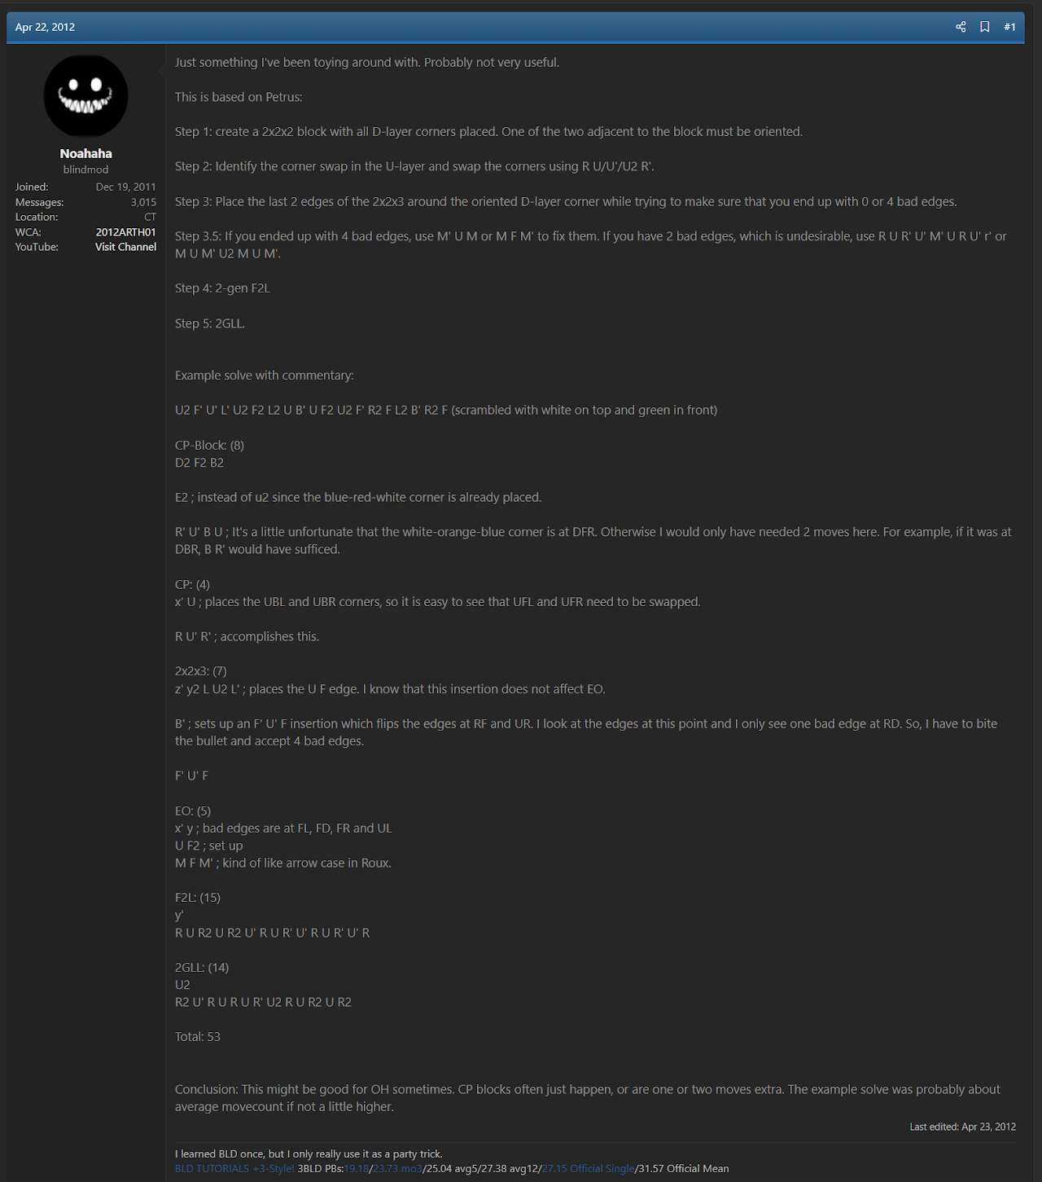Viewport: 1042px width, 1182px height.
Task: Bookmark this post using the bookmark icon
Action: pyautogui.click(x=985, y=27)
